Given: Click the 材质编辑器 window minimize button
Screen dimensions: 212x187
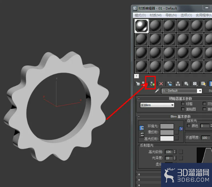Looking at the screenshot, I should click(207, 8).
